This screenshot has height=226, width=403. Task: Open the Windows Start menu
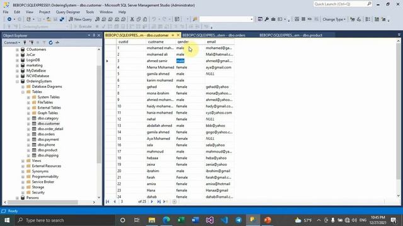[7, 220]
